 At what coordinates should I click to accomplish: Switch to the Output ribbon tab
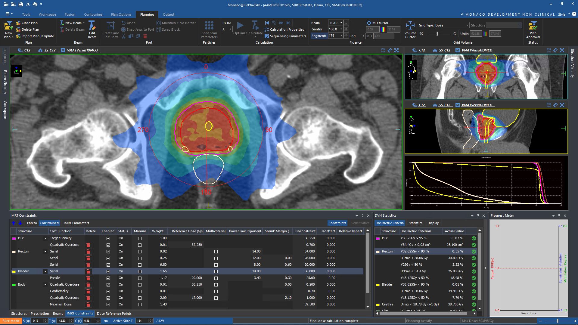pos(169,14)
